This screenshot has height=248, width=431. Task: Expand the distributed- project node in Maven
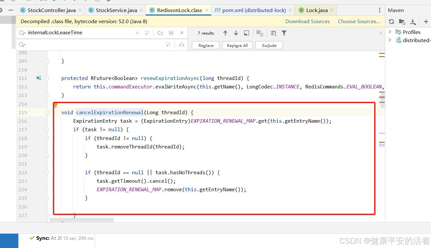pos(390,40)
